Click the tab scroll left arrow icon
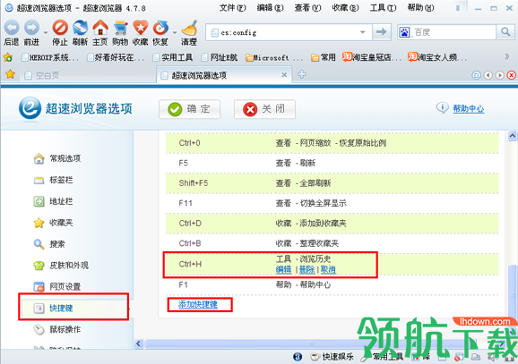This screenshot has height=364, width=518. (x=488, y=75)
